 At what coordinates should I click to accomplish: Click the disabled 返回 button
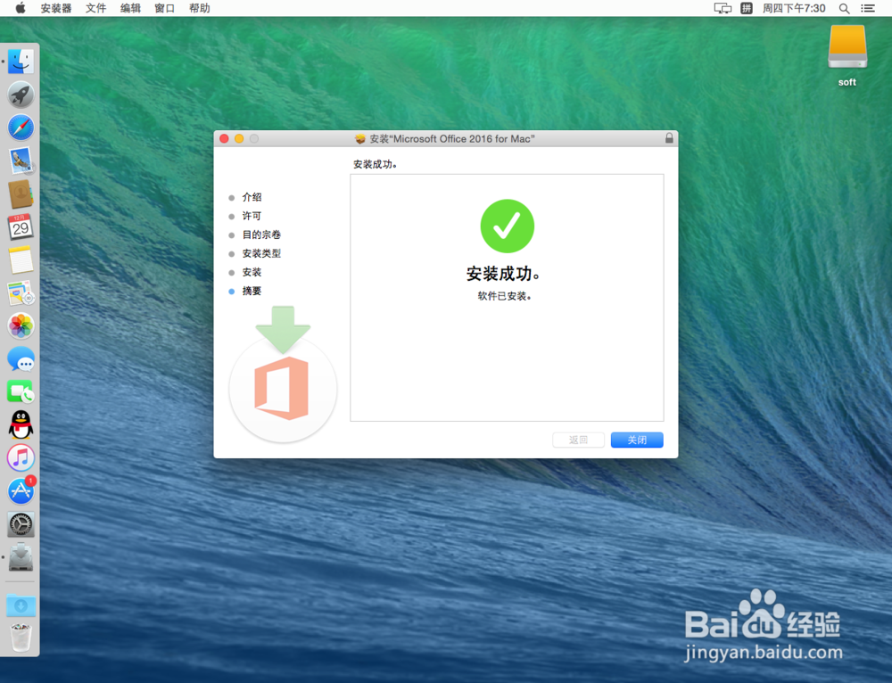point(578,440)
